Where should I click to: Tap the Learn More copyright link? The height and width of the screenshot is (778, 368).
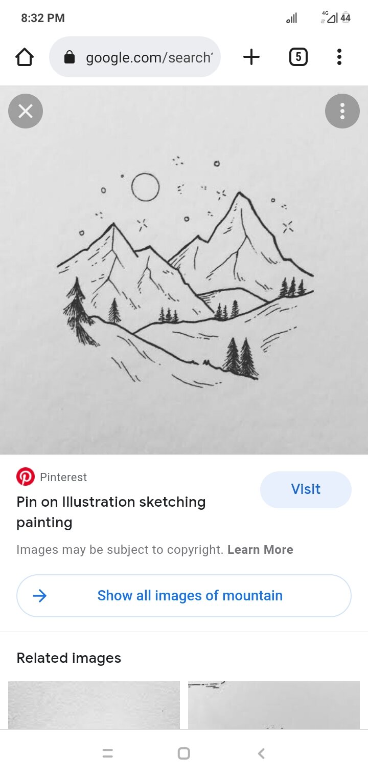click(x=260, y=550)
